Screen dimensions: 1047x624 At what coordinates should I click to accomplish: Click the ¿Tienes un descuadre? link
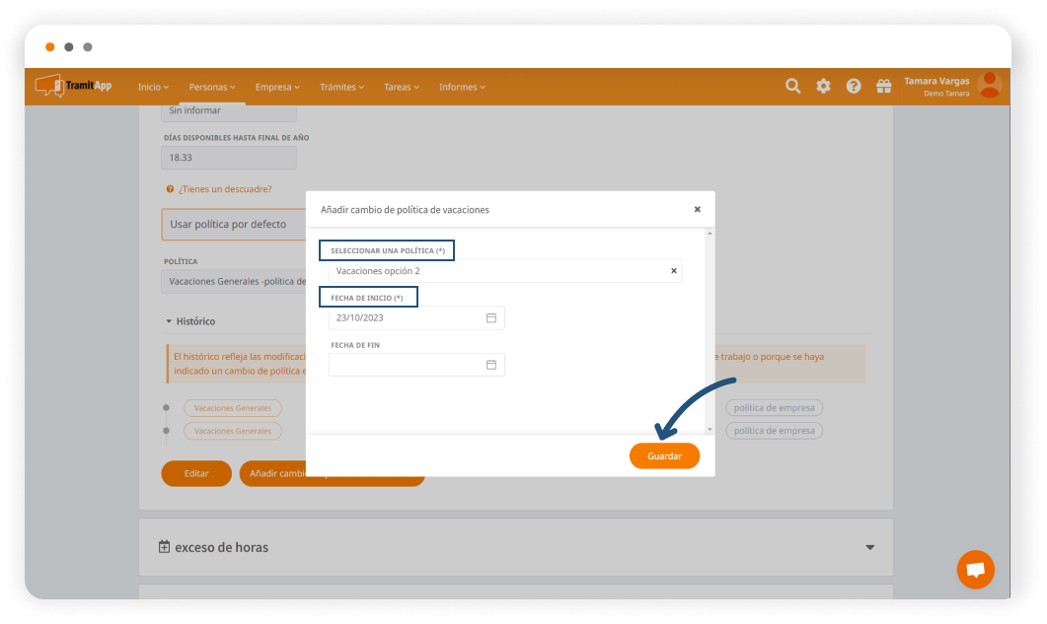[224, 189]
